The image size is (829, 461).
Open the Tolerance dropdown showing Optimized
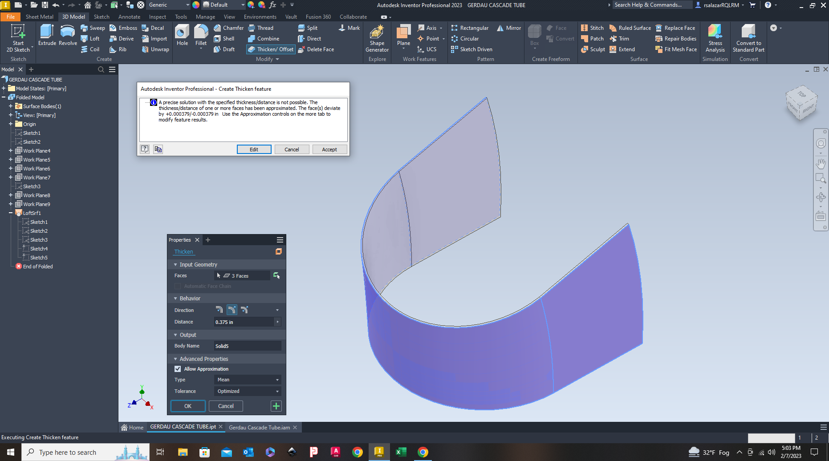coord(248,391)
